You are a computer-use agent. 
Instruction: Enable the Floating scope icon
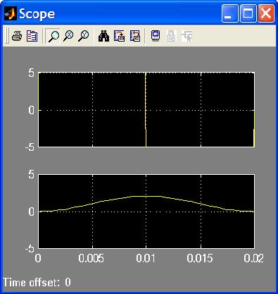pyautogui.click(x=156, y=36)
